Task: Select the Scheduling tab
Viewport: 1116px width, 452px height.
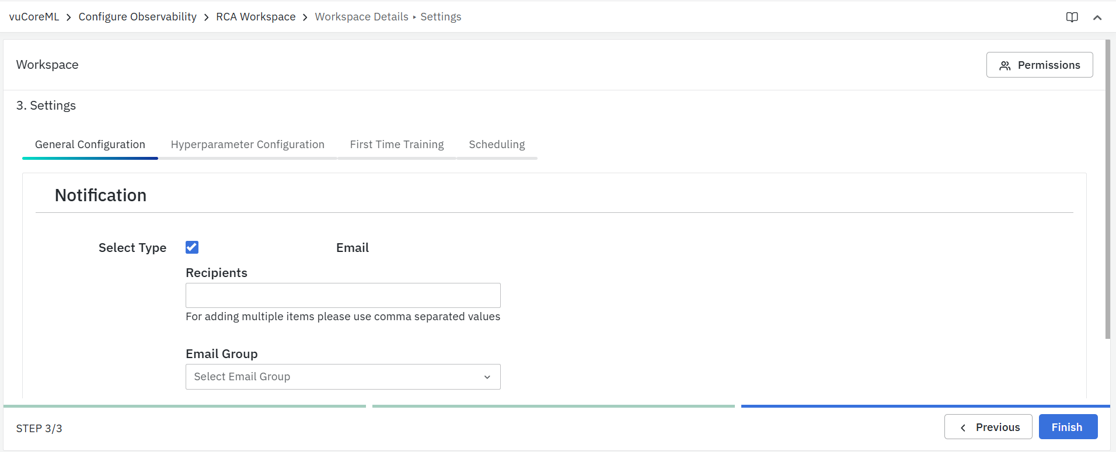Action: point(497,145)
